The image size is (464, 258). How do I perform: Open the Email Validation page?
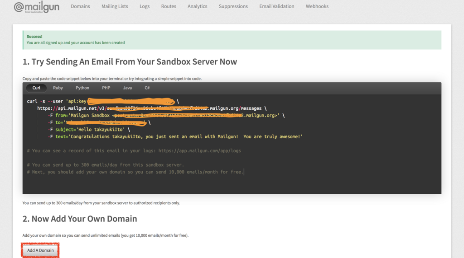(277, 6)
